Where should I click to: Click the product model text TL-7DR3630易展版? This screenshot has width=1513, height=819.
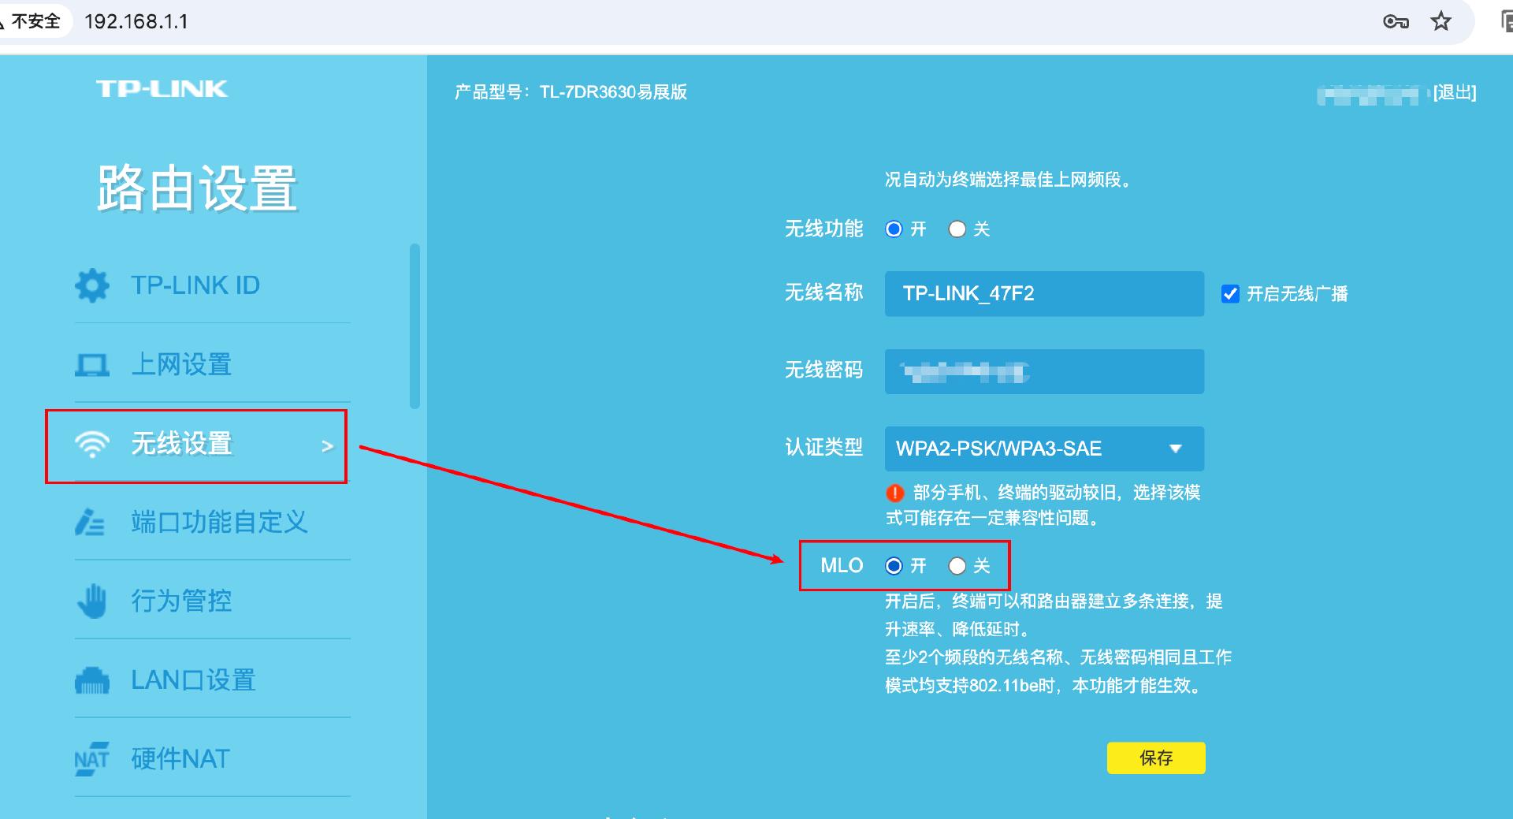click(613, 92)
